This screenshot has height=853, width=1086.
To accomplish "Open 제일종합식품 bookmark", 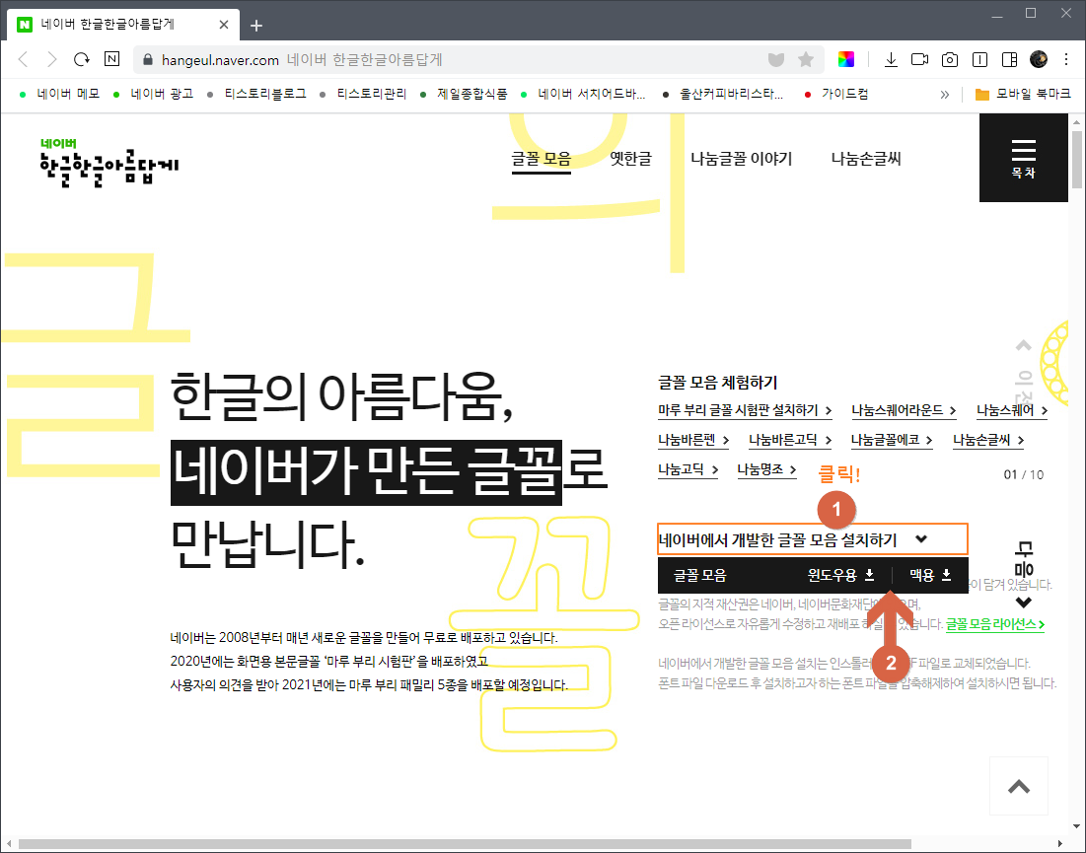I will coord(464,94).
